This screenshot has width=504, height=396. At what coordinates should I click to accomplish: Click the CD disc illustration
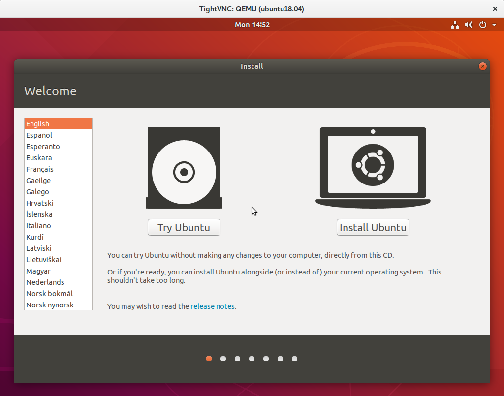(184, 168)
